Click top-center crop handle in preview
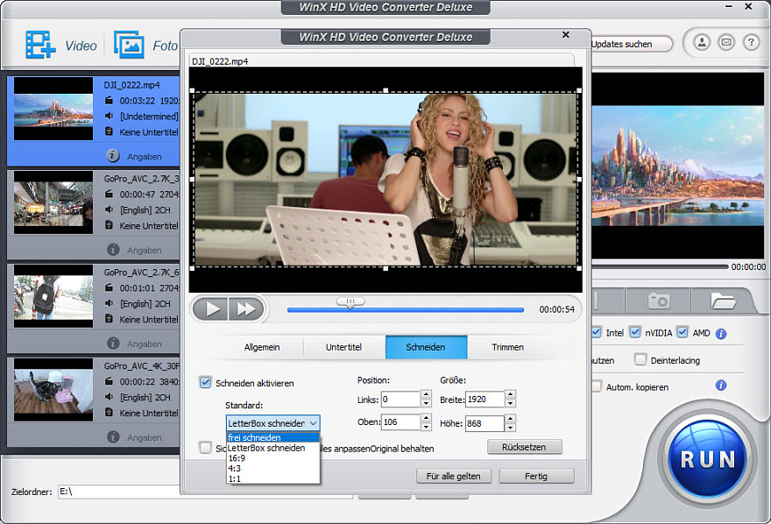This screenshot has width=771, height=524. coord(385,90)
